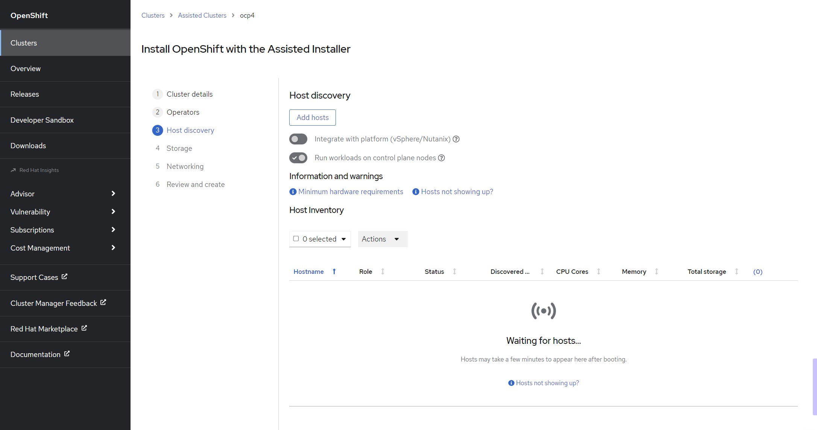Click the Red Hat Insights trend icon
The height and width of the screenshot is (430, 817).
click(13, 170)
